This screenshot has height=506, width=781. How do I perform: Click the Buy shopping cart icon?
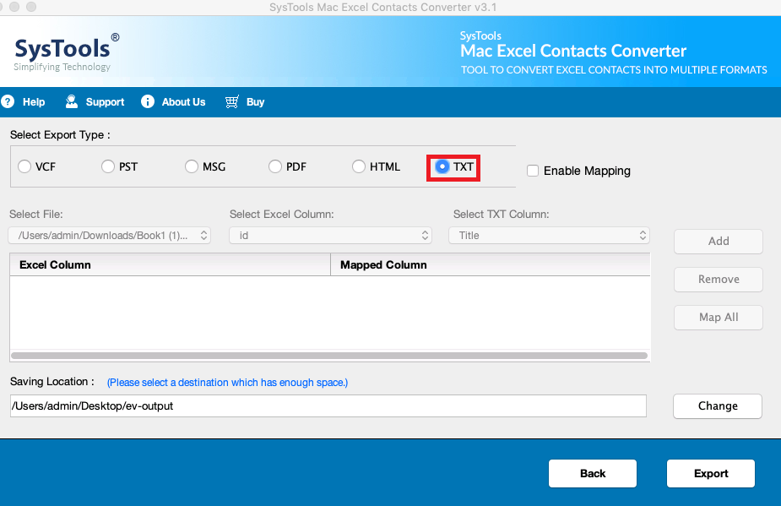click(230, 101)
